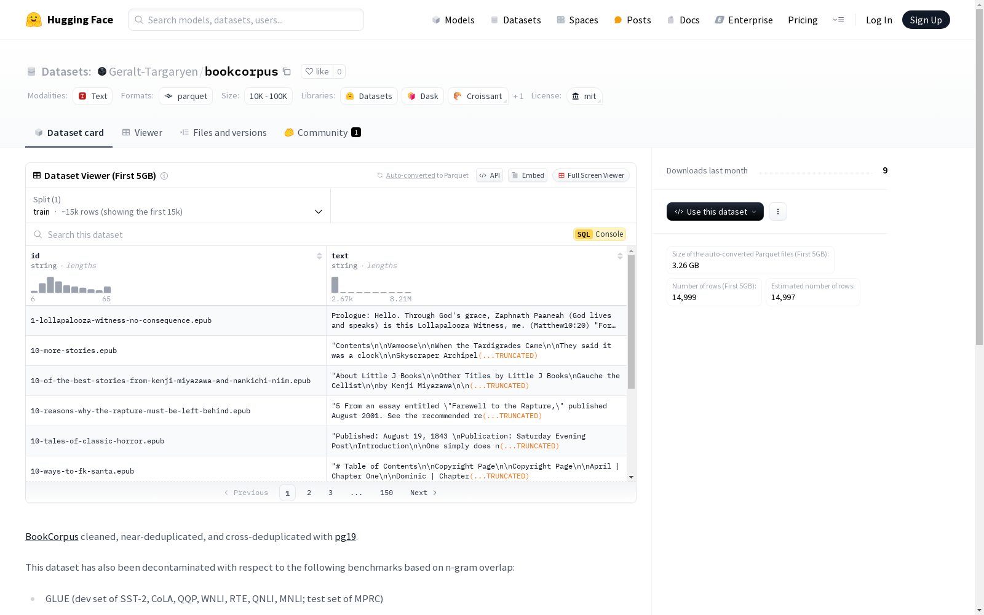984x615 pixels.
Task: Open the SQL Console
Action: tap(600, 234)
